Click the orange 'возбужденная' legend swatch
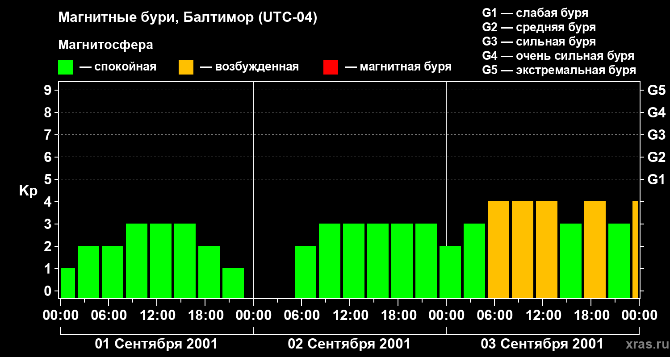670x357 pixels. point(186,67)
